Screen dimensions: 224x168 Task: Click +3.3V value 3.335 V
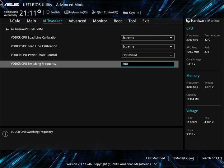pyautogui.click(x=191, y=134)
